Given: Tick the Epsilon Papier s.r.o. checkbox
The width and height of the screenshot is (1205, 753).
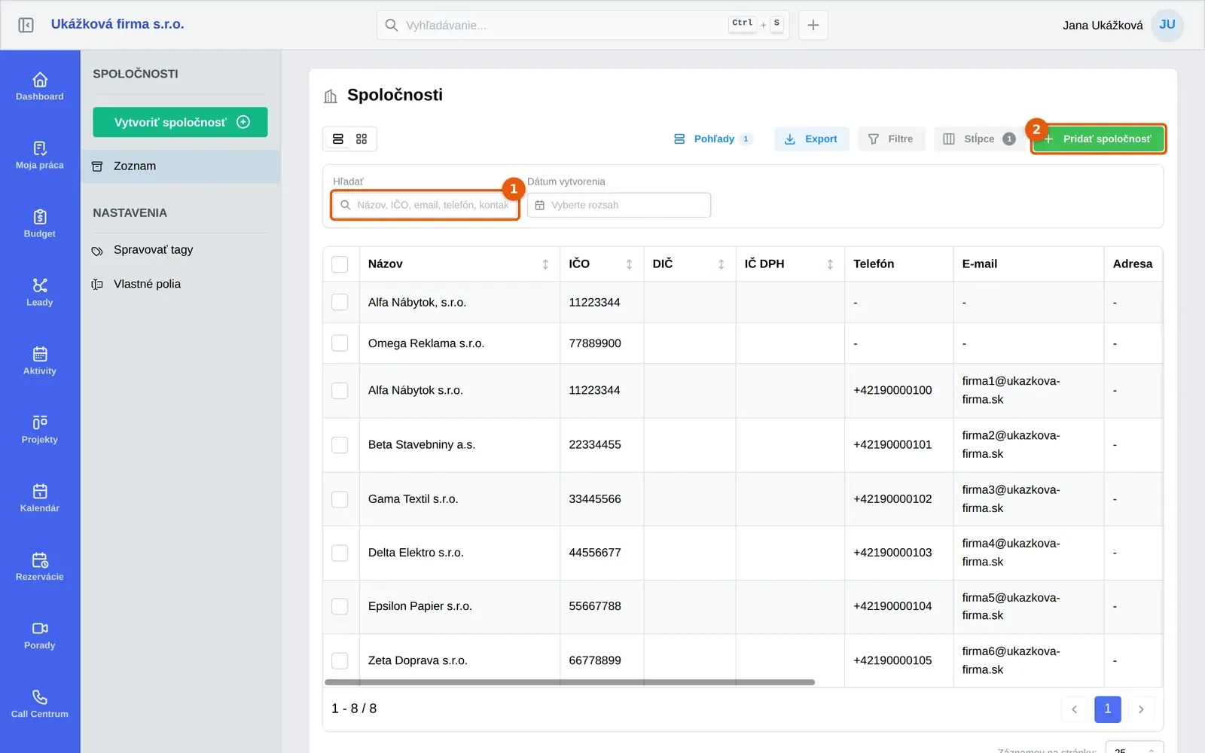Looking at the screenshot, I should (x=340, y=606).
